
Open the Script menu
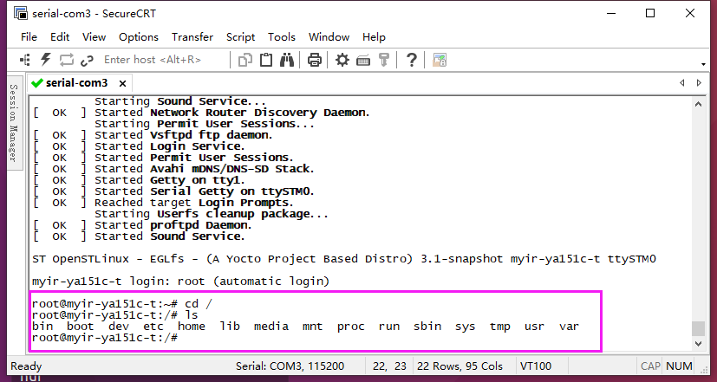(240, 37)
